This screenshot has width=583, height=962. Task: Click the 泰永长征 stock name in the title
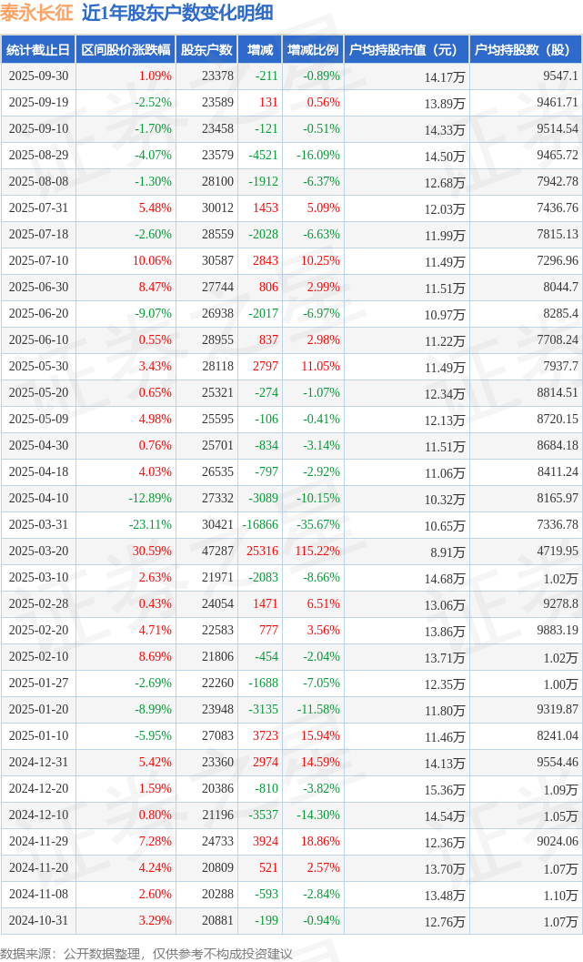[x=36, y=13]
